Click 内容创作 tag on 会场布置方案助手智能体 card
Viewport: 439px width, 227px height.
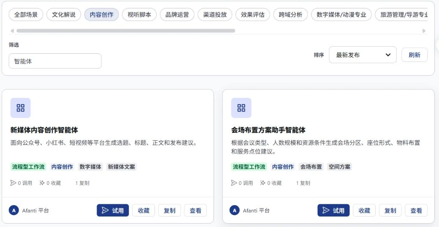pyautogui.click(x=283, y=167)
